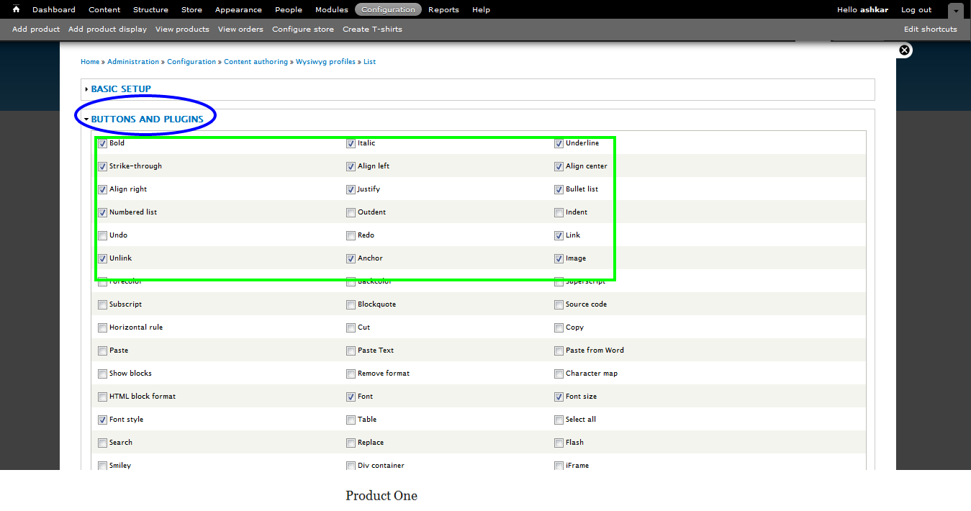Enable the Outdent checkbox
Screen dimensions: 971x511
[351, 212]
